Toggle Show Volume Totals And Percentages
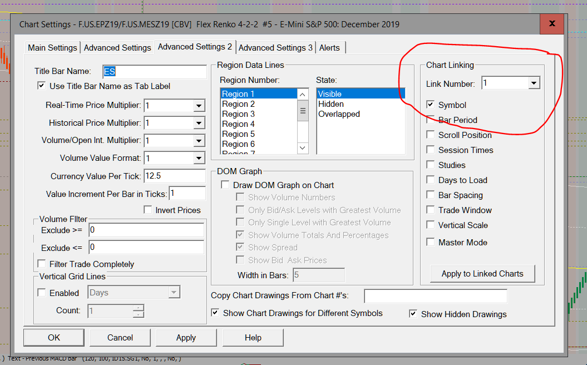This screenshot has width=587, height=365. point(240,235)
